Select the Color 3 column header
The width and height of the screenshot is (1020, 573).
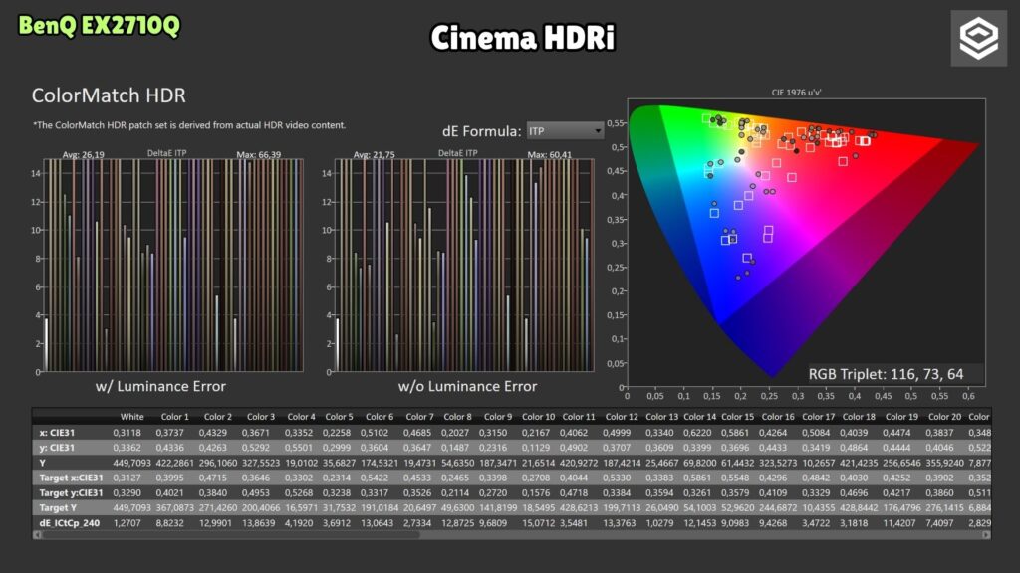[x=260, y=417]
